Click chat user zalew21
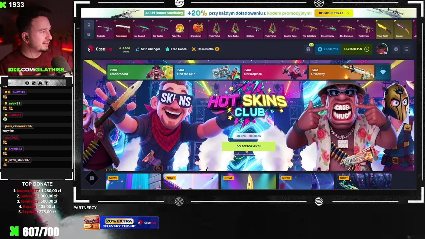Image resolution: width=425 pixels, height=239 pixels. [14, 103]
